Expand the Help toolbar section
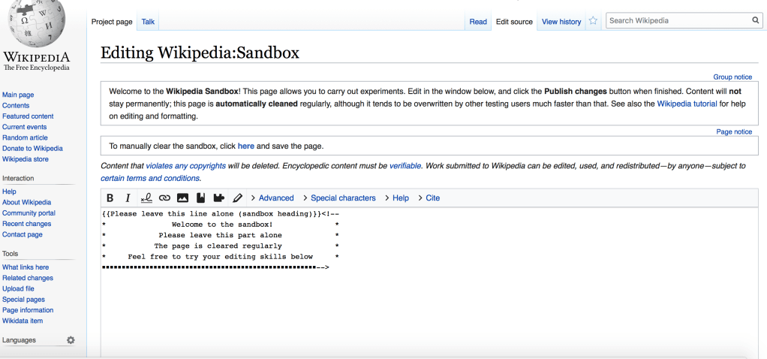 click(396, 198)
